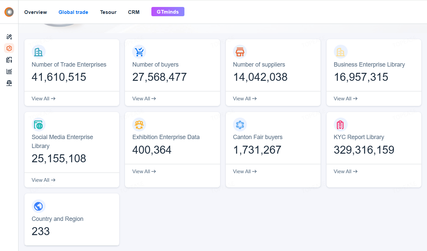
Task: Open the line chart analytics sidebar icon
Action: [x=9, y=72]
